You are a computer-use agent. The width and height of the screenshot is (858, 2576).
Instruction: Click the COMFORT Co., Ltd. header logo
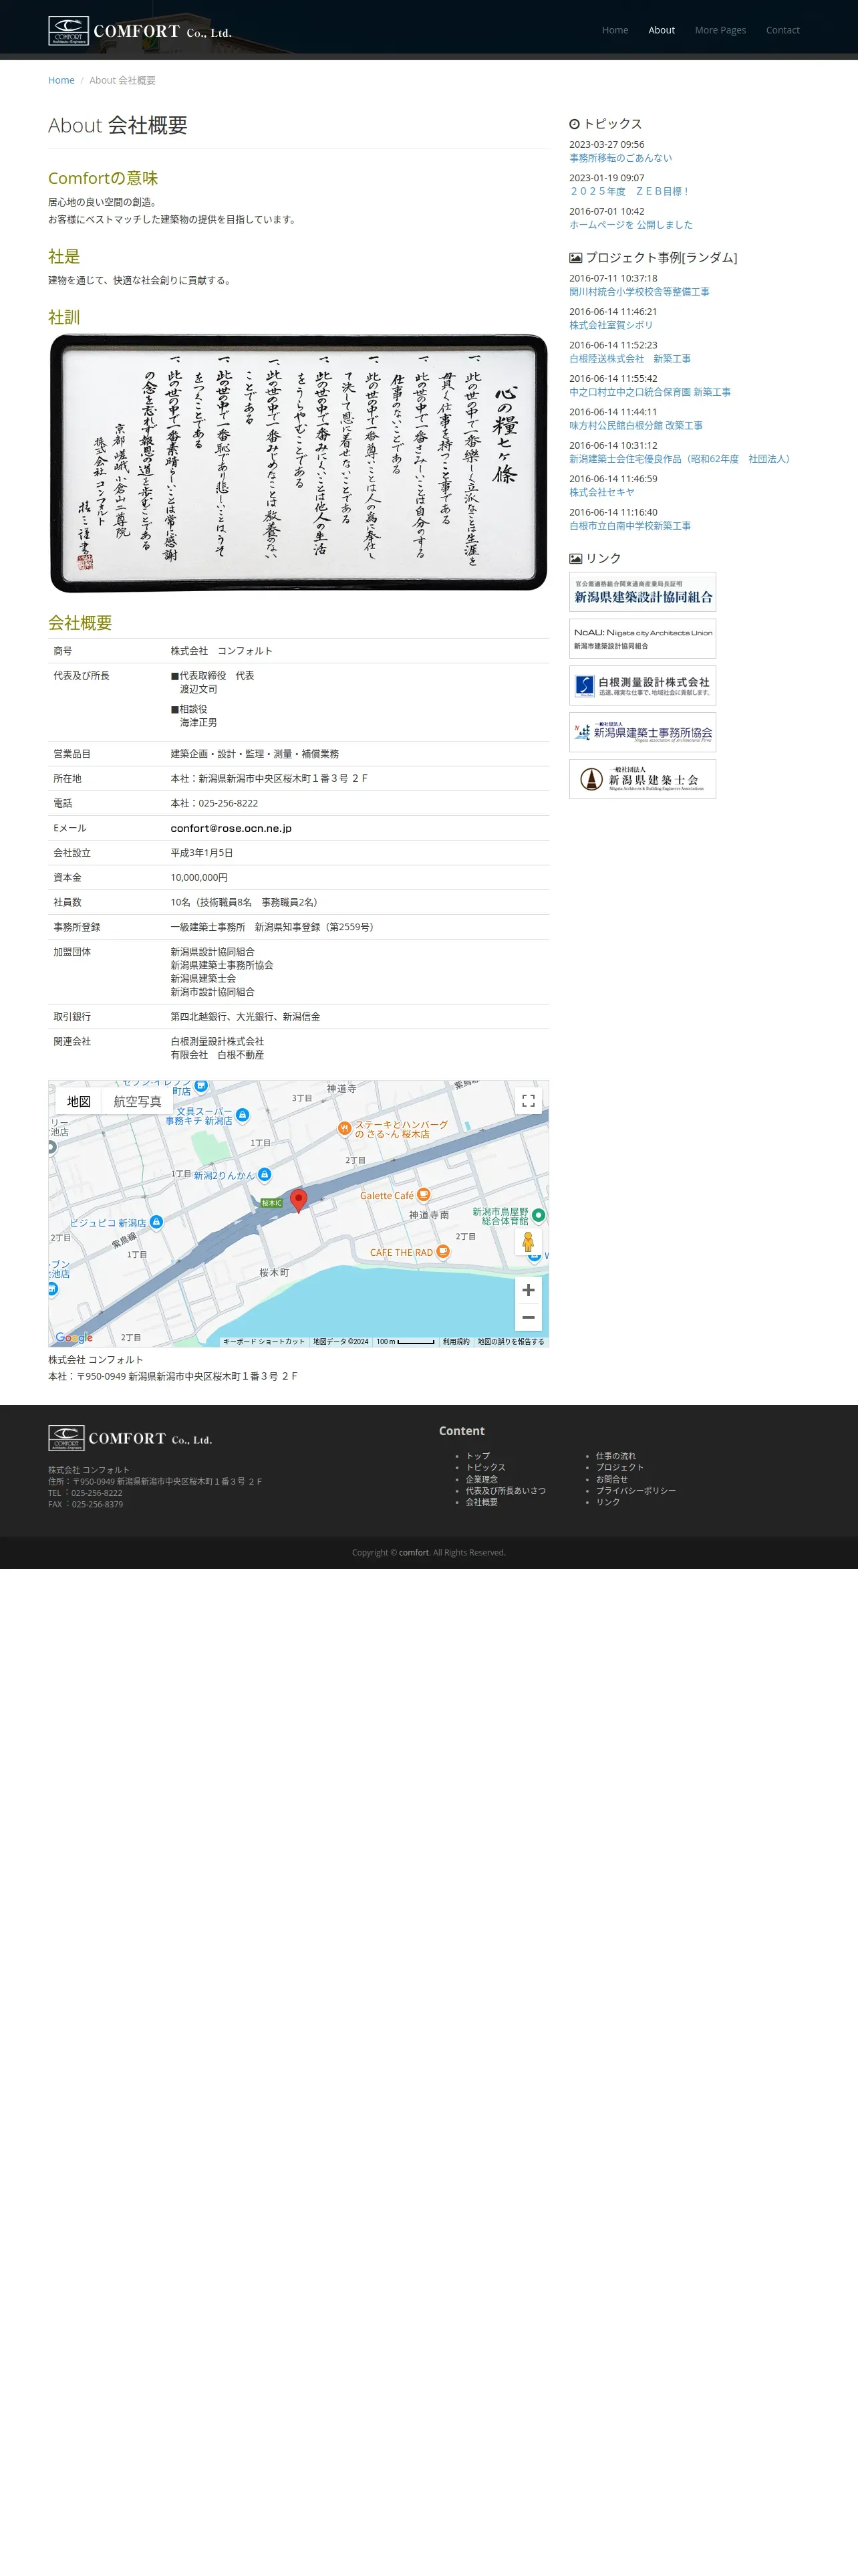pos(140,31)
